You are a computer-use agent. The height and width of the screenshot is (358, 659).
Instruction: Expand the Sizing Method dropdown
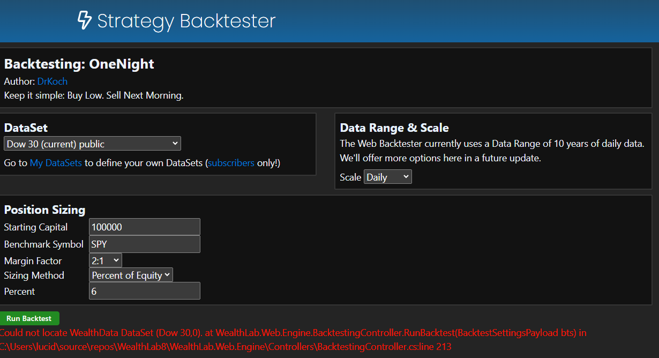coord(131,275)
